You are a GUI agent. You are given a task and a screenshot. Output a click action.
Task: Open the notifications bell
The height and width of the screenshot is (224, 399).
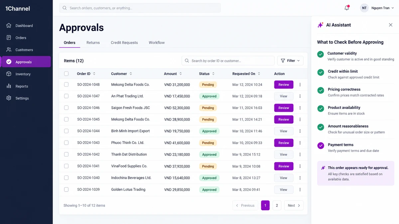coord(347,8)
